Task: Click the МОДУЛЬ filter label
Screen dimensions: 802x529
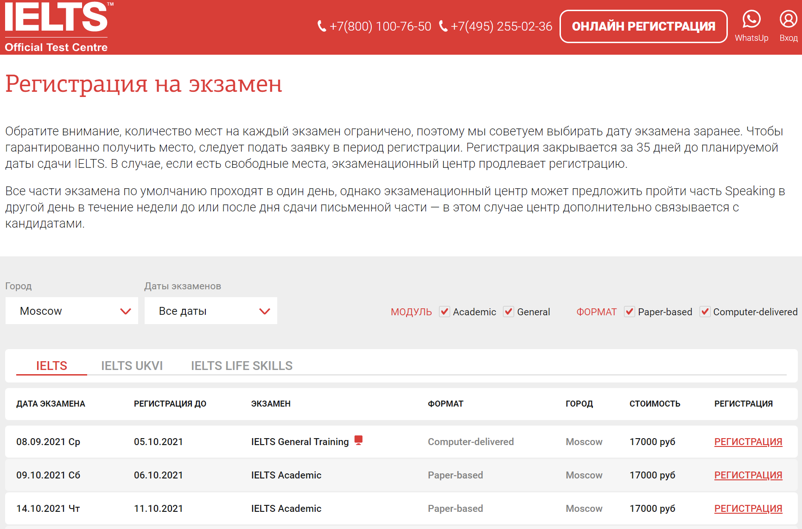Action: (411, 312)
